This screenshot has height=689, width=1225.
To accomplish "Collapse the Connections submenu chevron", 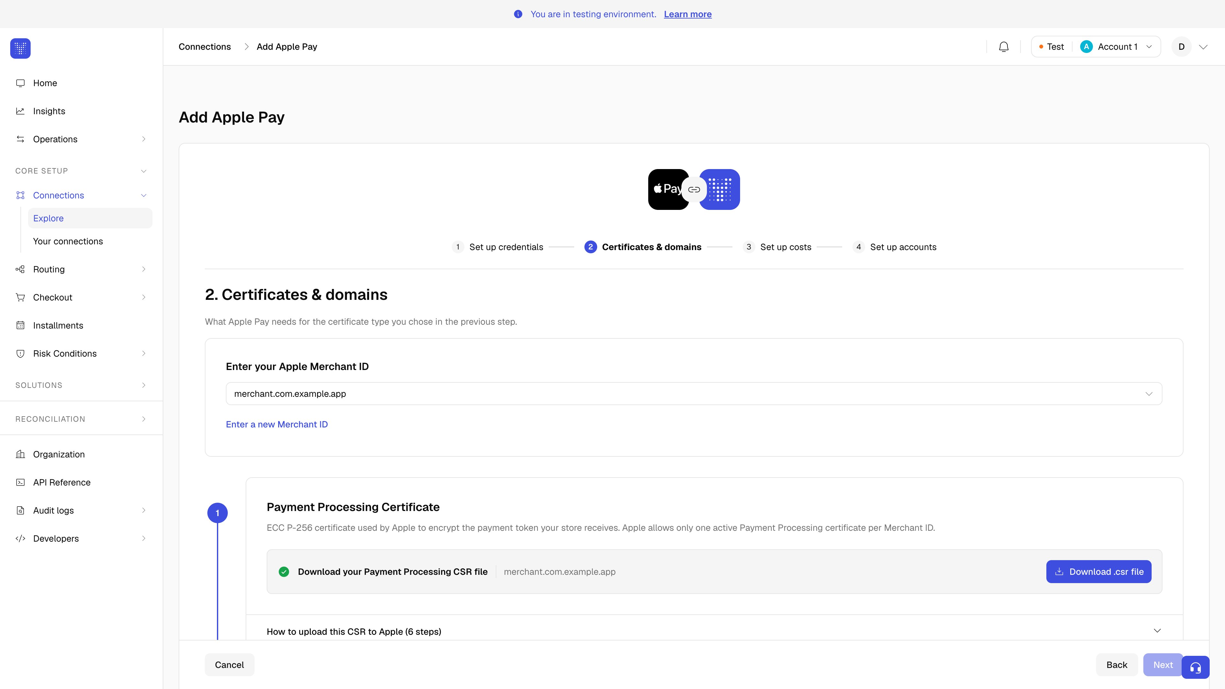I will coord(144,196).
